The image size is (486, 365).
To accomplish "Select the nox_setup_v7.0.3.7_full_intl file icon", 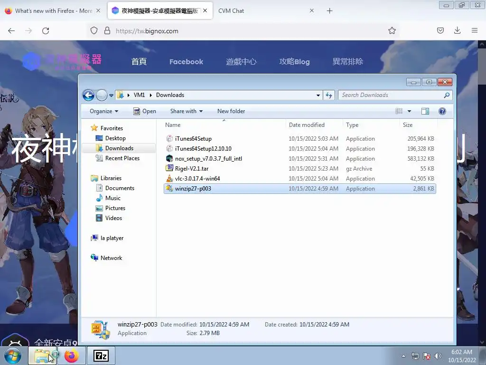I will tap(169, 159).
